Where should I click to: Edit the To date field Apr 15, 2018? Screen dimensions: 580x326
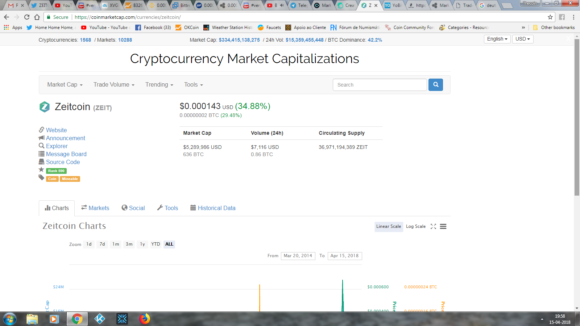coord(345,256)
